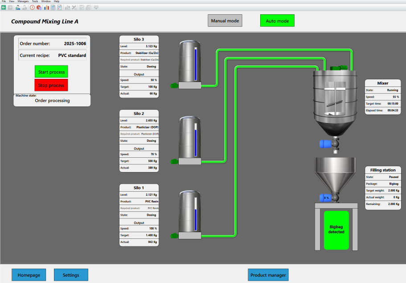Click the user login toolbar icon
This screenshot has height=283, width=406.
click(17, 8)
